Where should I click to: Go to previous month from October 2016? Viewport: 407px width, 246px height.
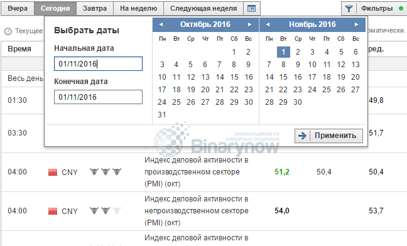point(161,24)
